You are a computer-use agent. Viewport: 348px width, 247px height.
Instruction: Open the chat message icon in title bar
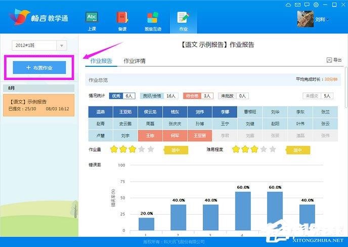[x=307, y=5]
